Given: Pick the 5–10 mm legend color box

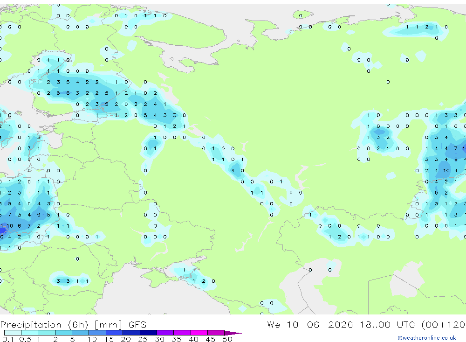Looking at the screenshot, I should [81, 333].
